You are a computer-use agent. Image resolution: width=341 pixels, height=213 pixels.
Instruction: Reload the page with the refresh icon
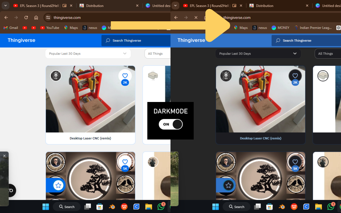click(26, 17)
